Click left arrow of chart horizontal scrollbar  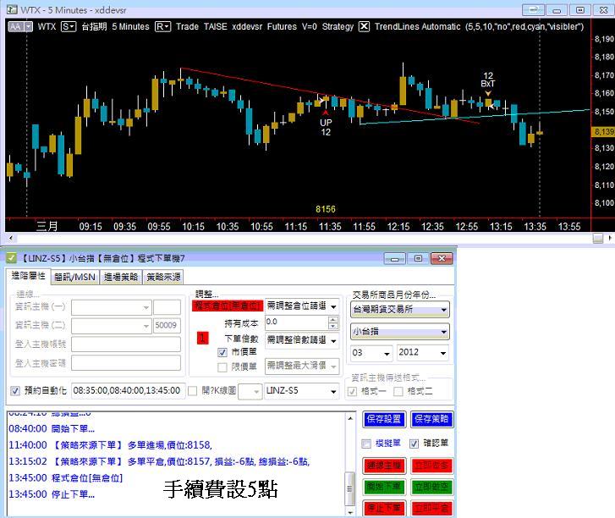tap(11, 238)
